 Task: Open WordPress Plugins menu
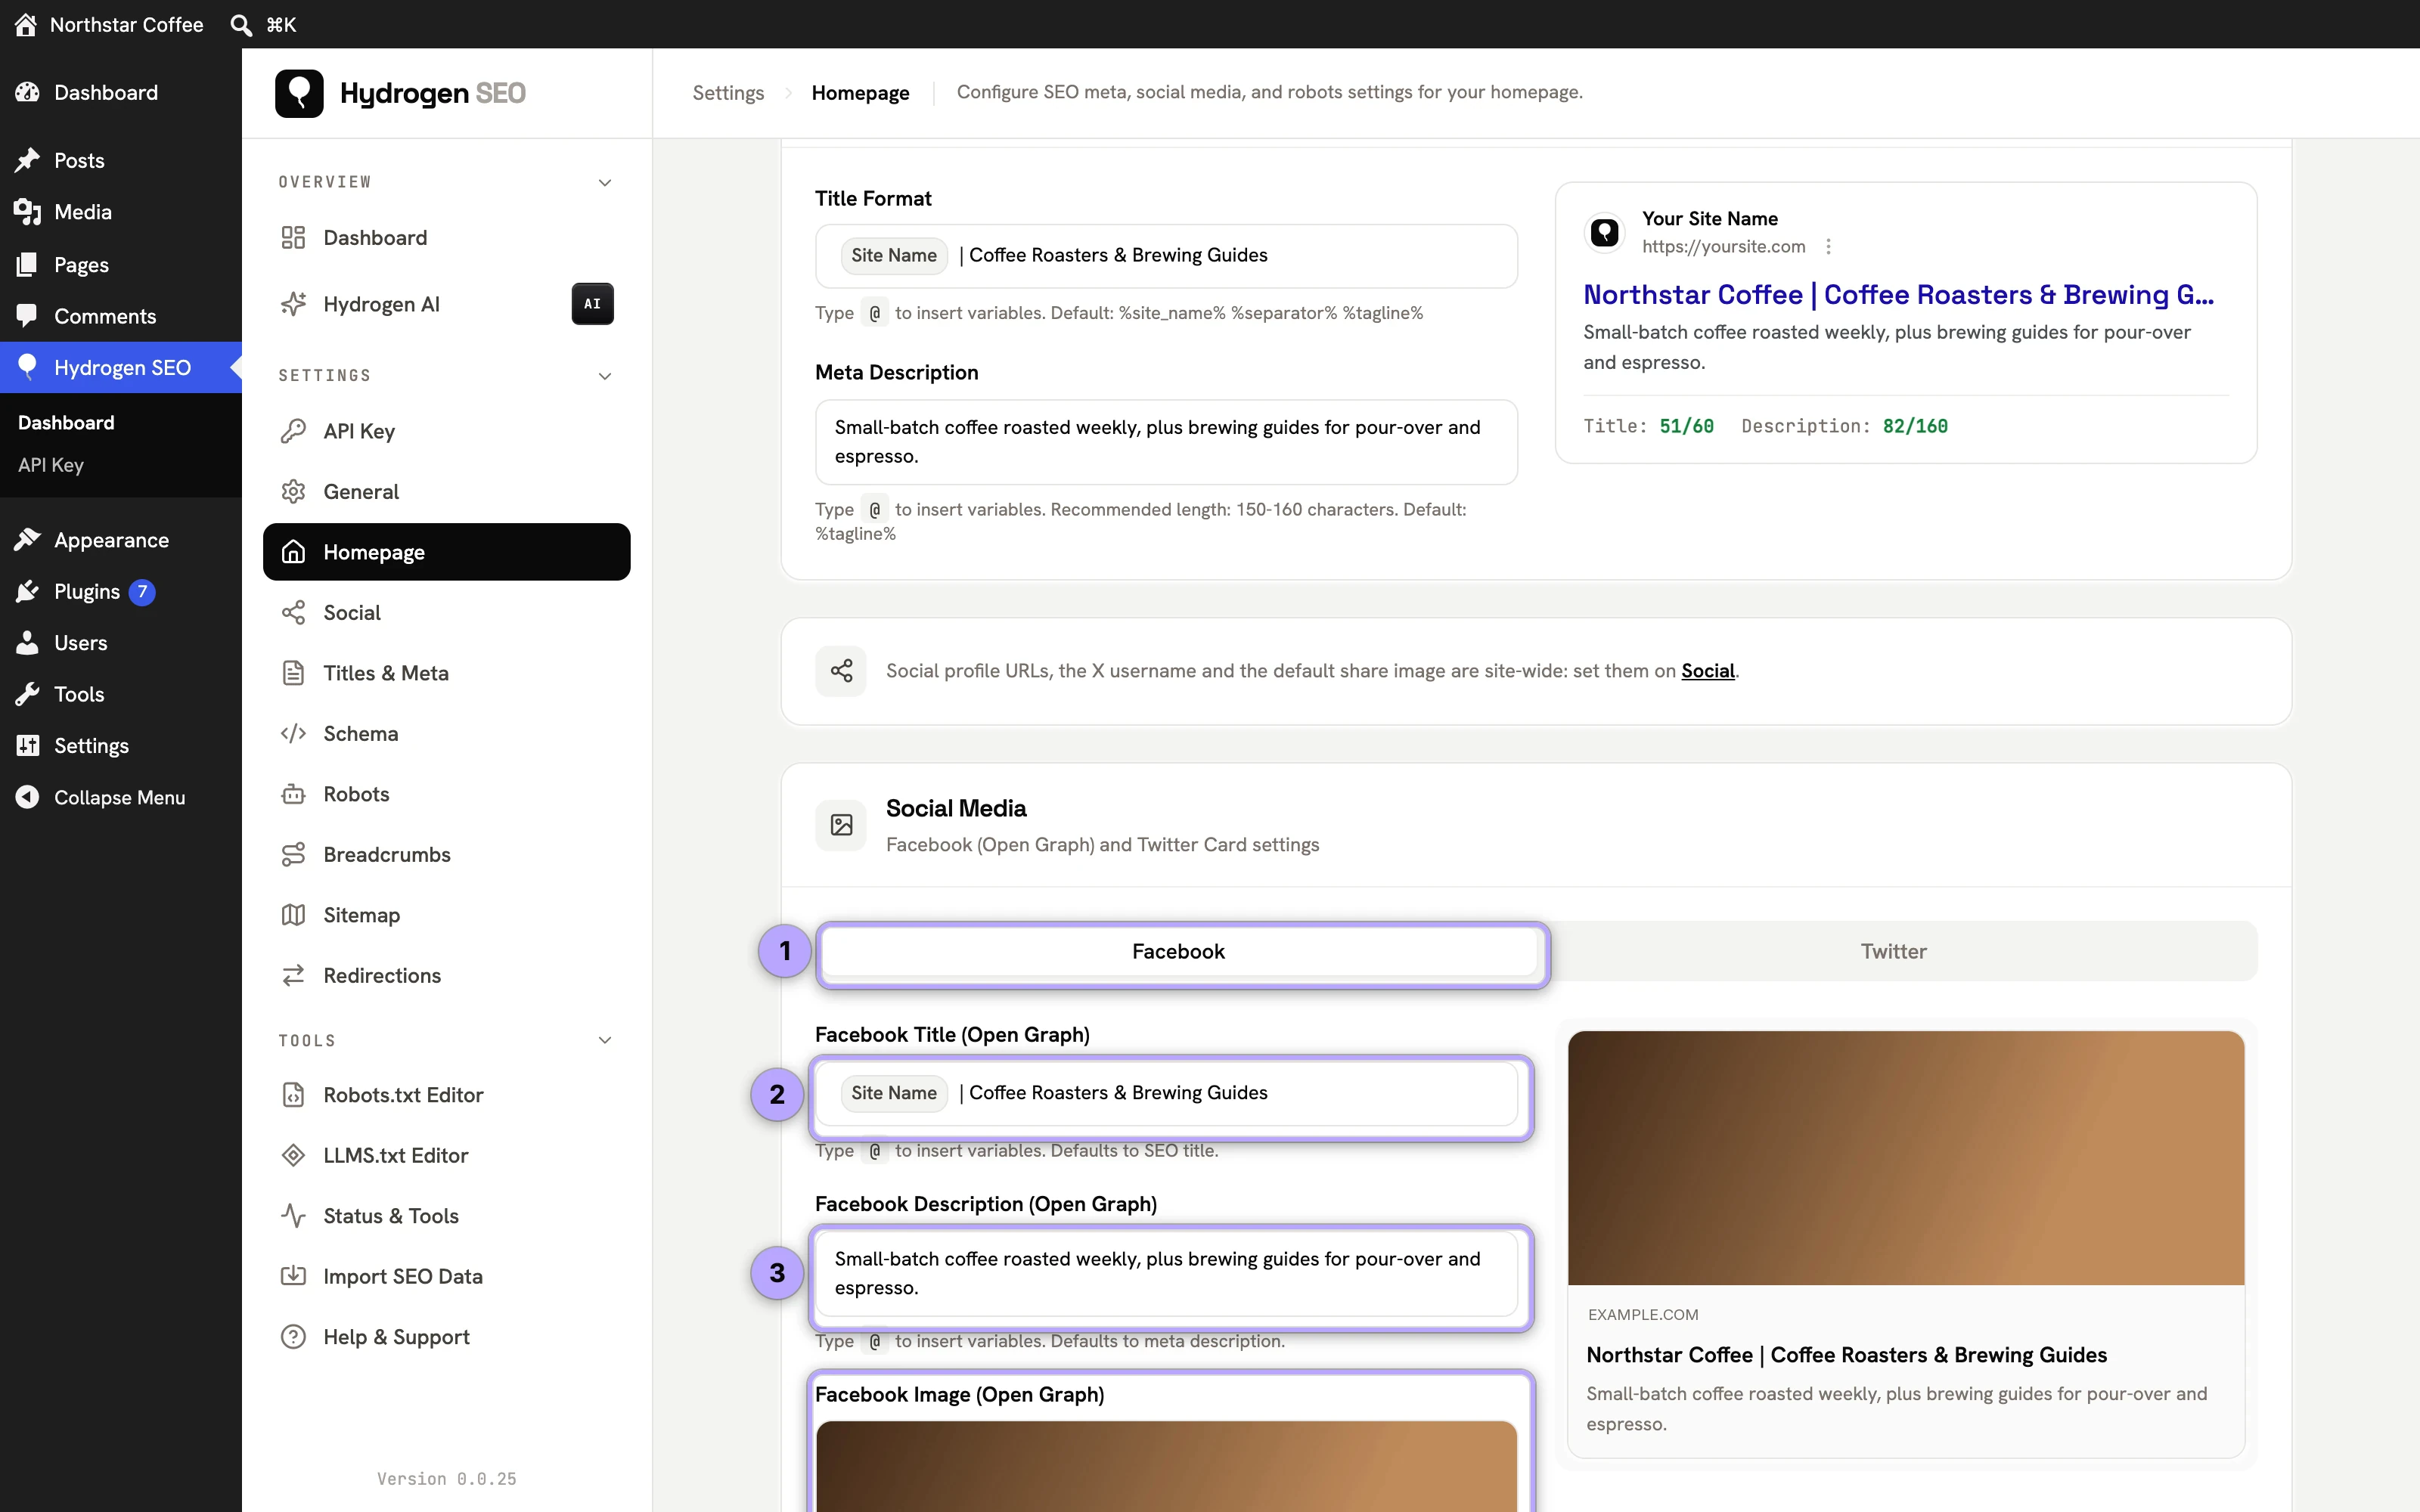[121, 592]
